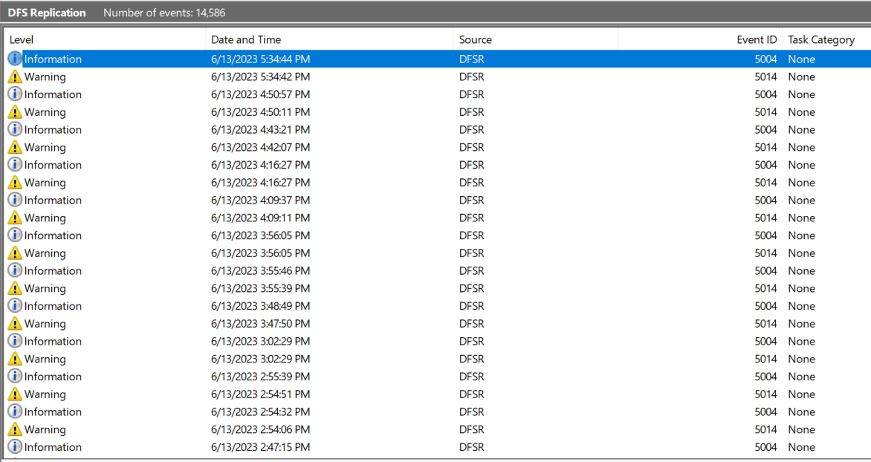Click Warning icon of 4:16:27 PM row
The image size is (871, 462).
[15, 183]
